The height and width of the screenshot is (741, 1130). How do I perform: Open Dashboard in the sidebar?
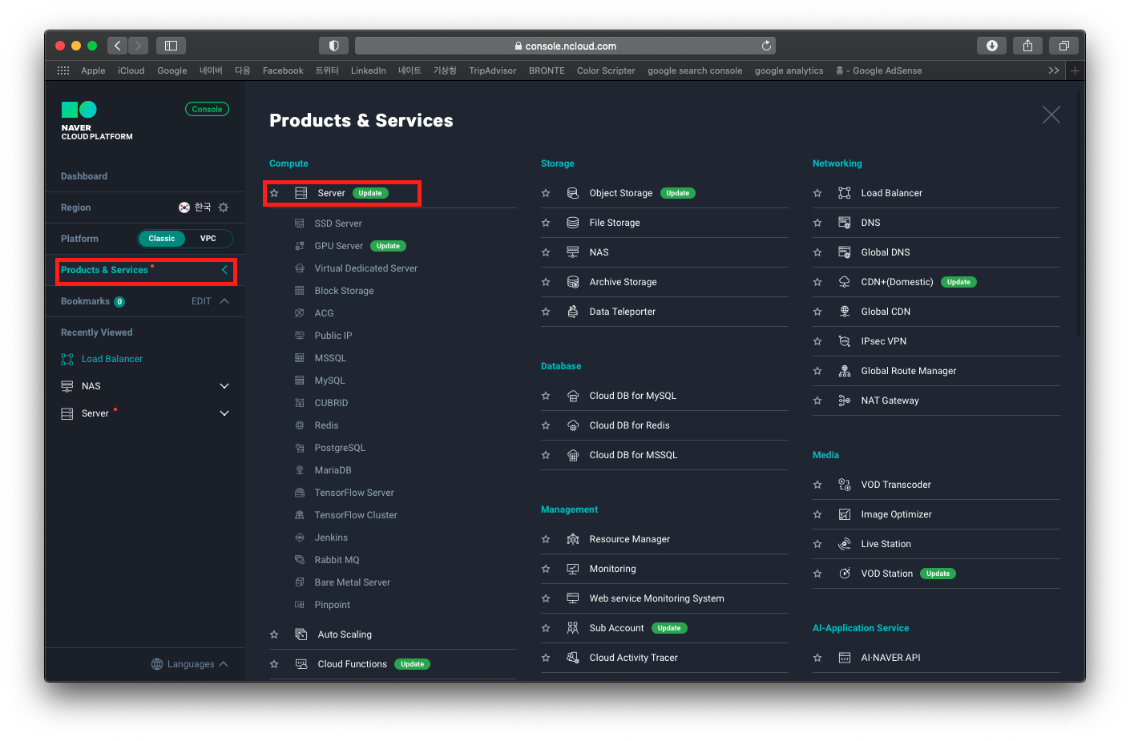pos(84,176)
